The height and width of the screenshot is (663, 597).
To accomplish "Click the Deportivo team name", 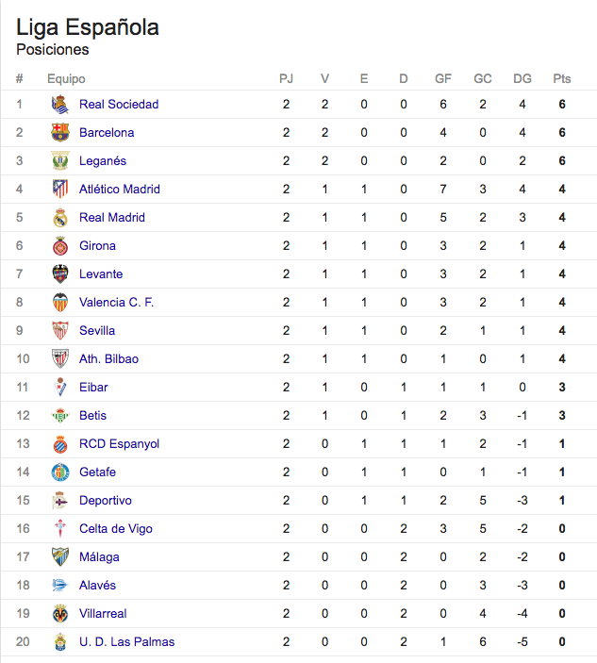I will pyautogui.click(x=106, y=501).
